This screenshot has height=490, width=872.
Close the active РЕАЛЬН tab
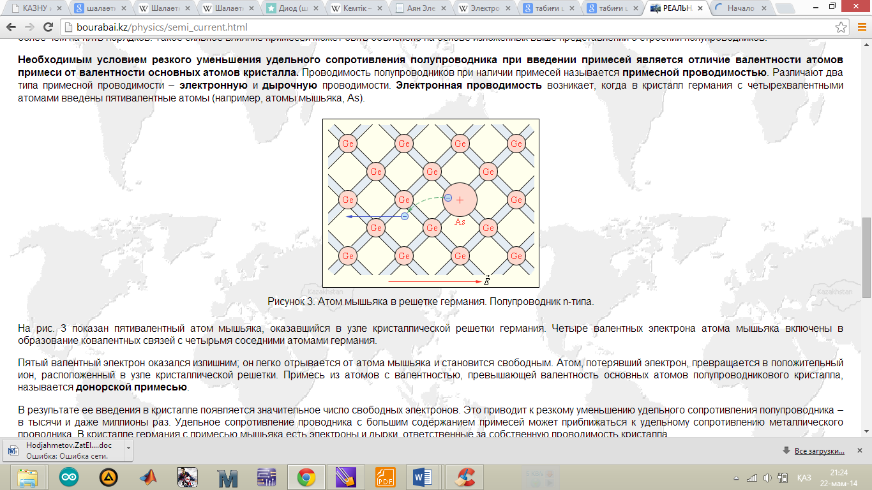[x=700, y=9]
